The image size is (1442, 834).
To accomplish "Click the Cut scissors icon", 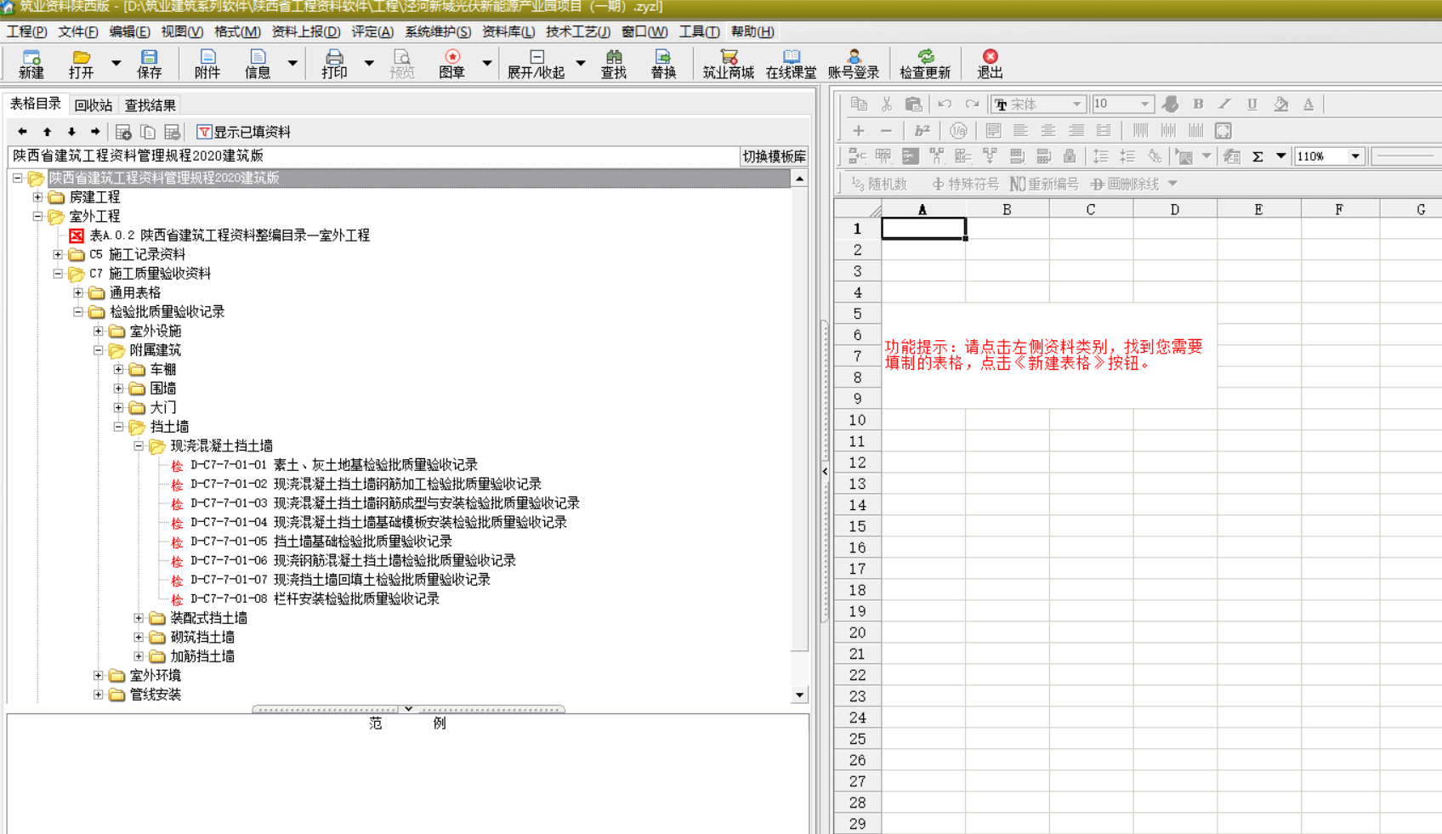I will 887,104.
